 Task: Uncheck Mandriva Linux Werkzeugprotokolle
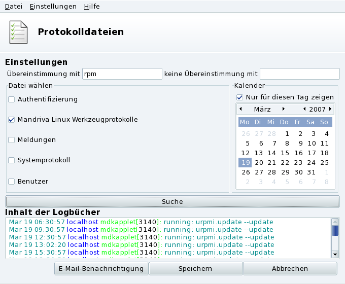(12, 120)
